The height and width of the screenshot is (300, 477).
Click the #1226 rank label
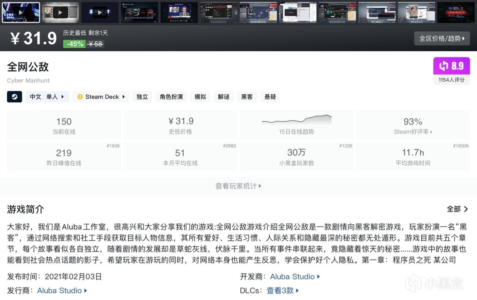[345, 146]
